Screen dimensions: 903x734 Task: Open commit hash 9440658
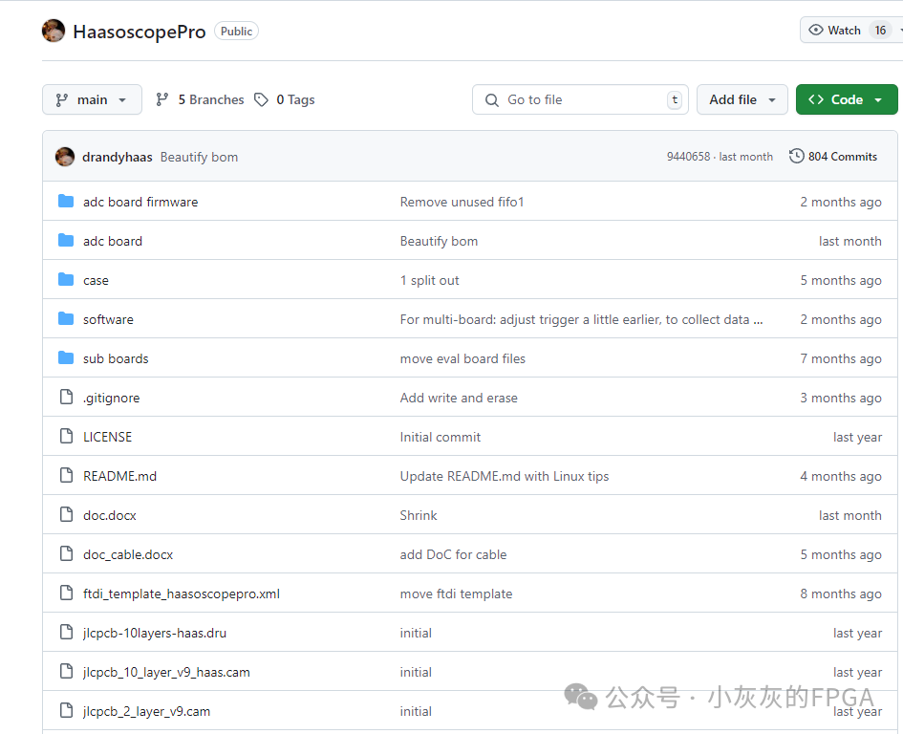tap(688, 157)
